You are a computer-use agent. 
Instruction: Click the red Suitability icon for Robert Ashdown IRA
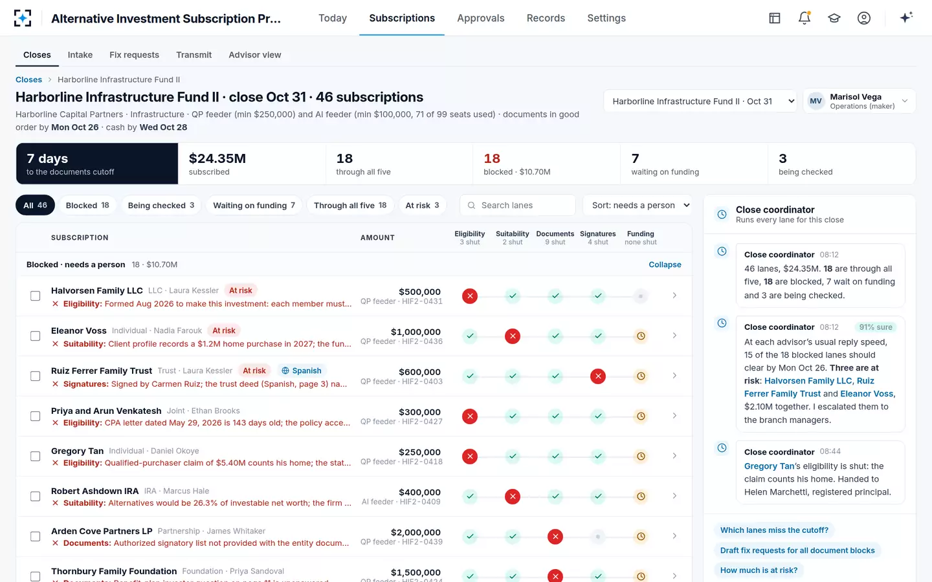pyautogui.click(x=513, y=497)
